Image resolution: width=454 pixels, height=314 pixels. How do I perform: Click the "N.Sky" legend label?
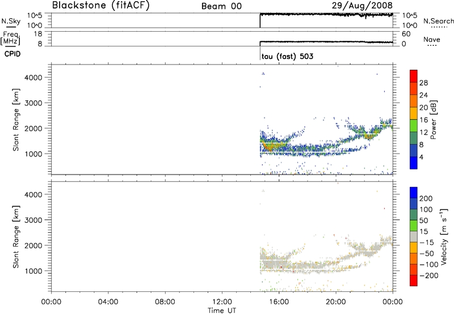click(x=11, y=21)
